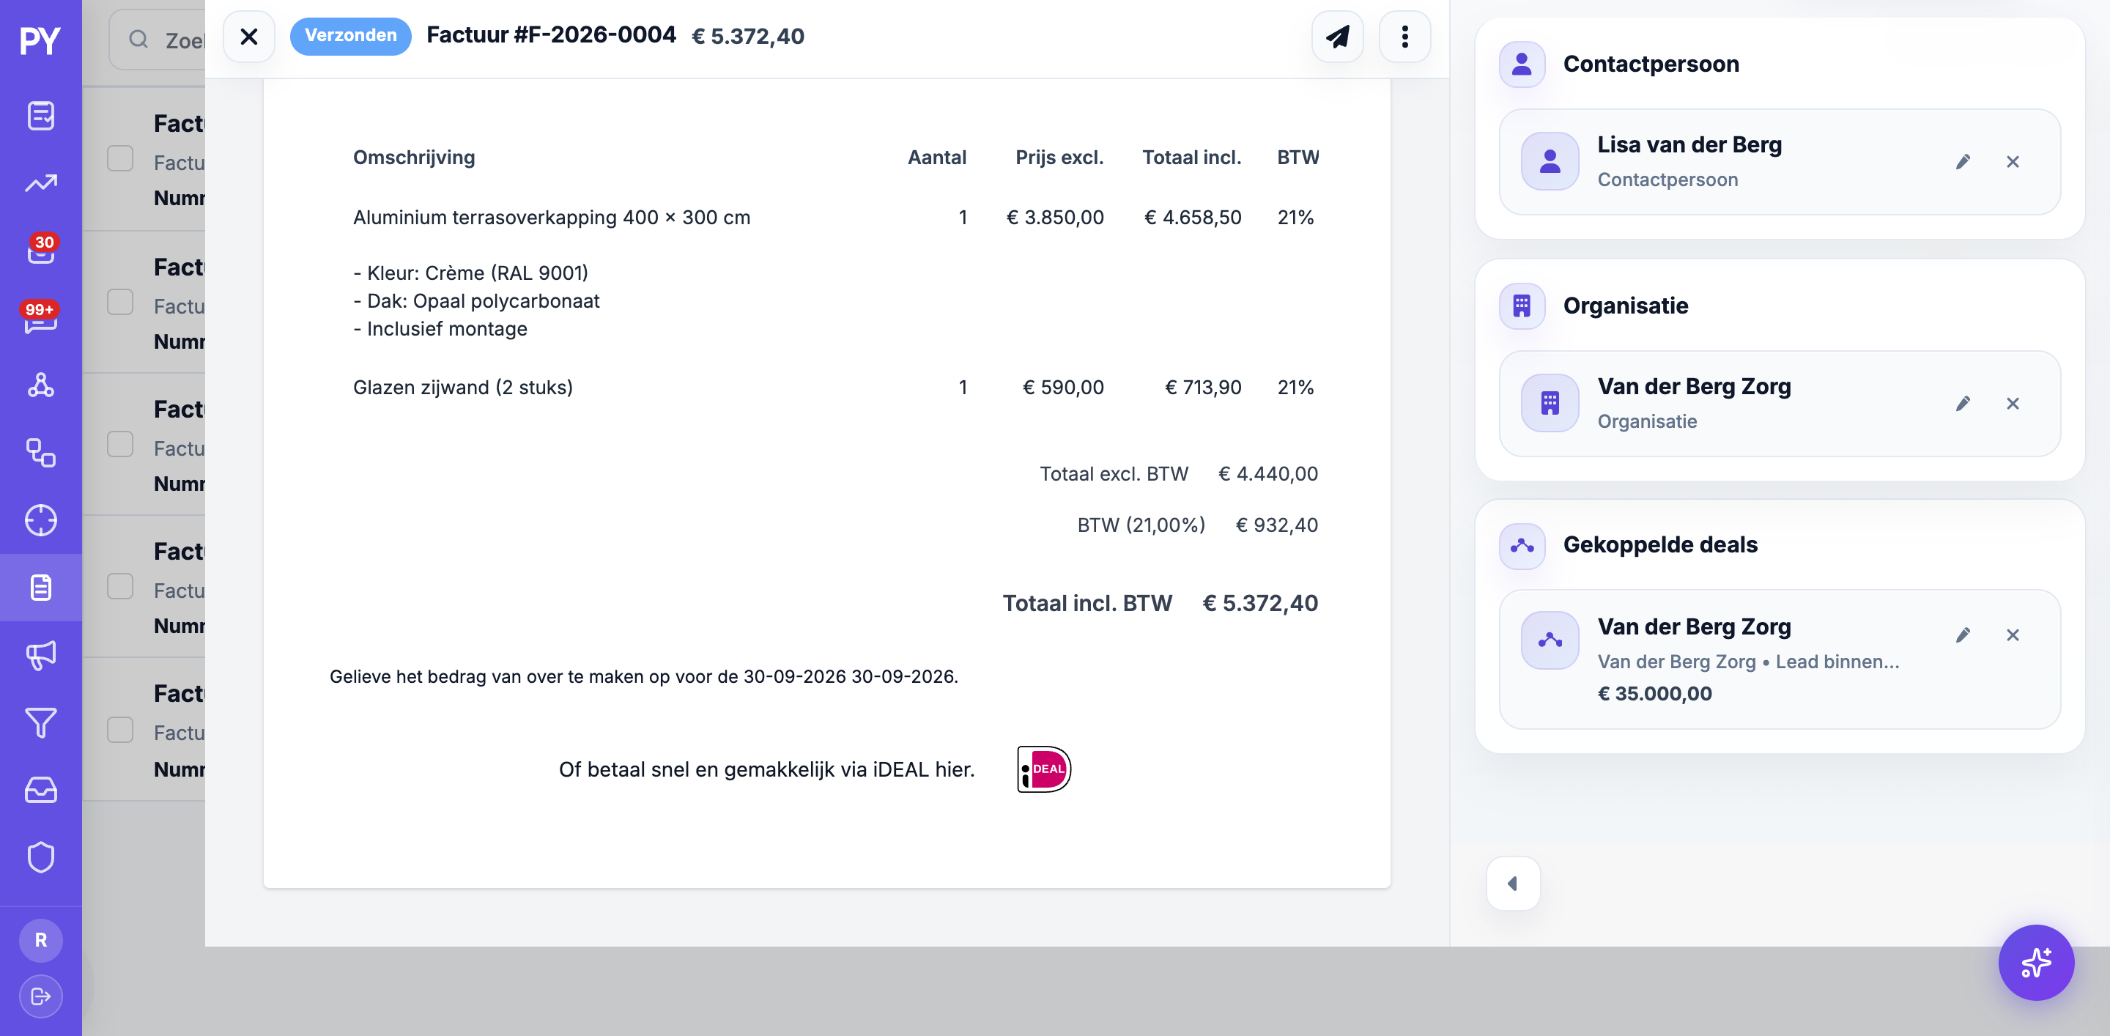Open the crosshair target sidebar icon

(40, 520)
